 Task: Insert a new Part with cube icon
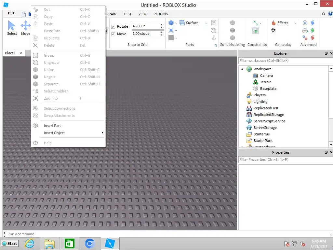coord(171,23)
